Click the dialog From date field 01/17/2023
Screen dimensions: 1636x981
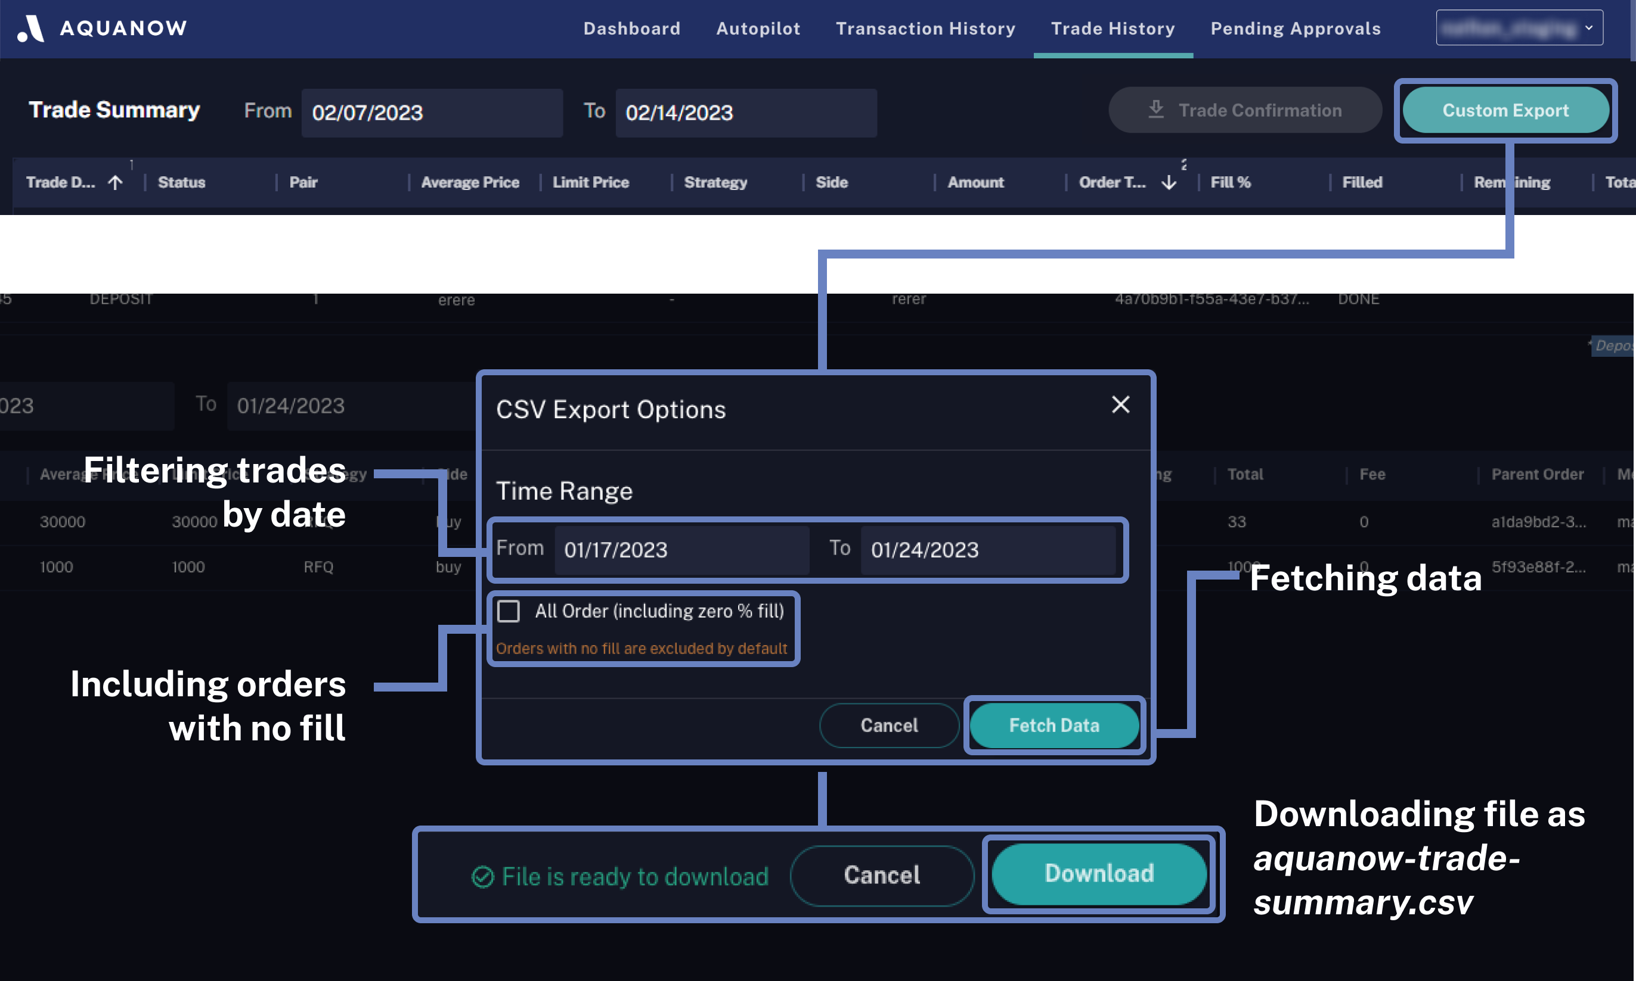click(681, 549)
